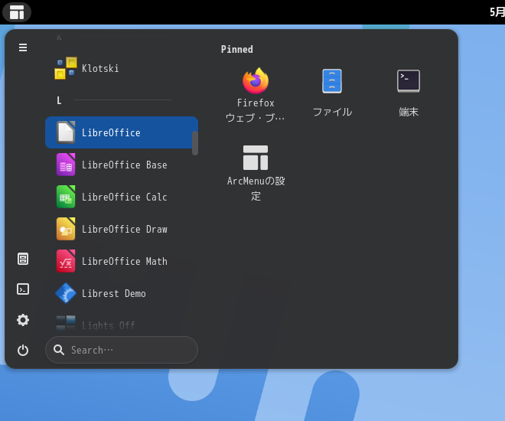505x421 pixels.
Task: Open Librest Demo application
Action: pos(122,293)
